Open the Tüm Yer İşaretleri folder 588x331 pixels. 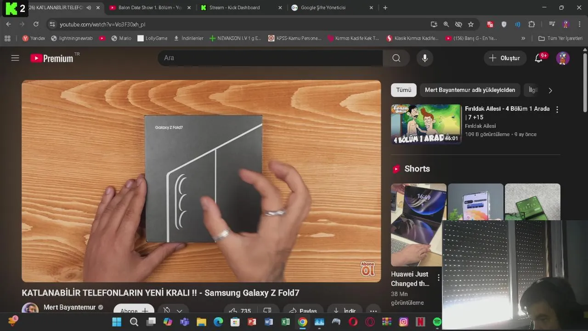(x=560, y=39)
